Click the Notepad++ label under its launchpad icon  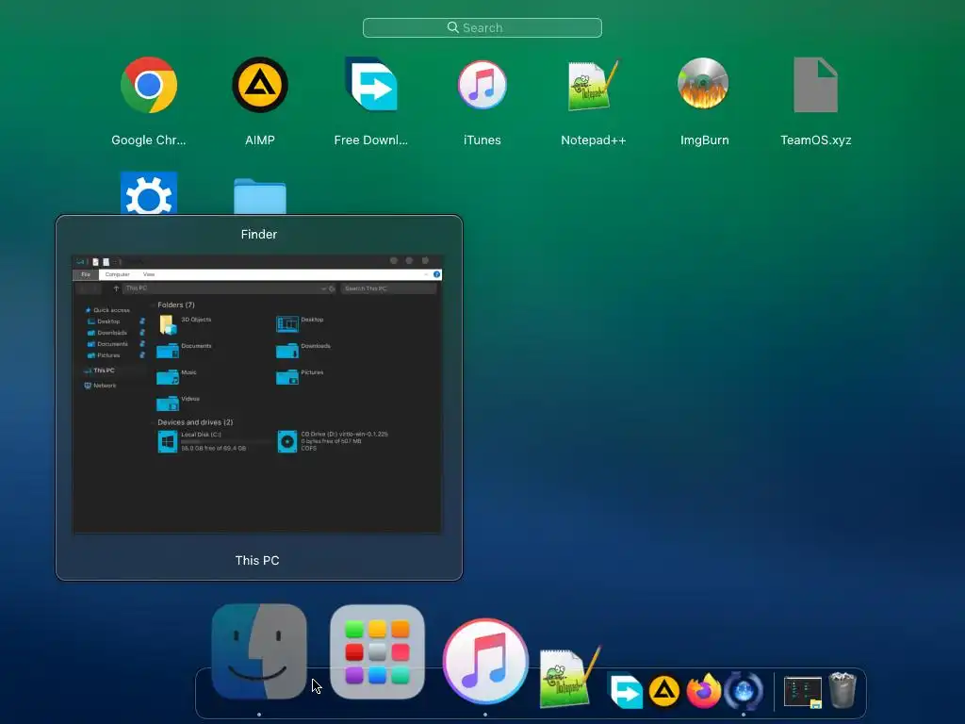pos(594,140)
